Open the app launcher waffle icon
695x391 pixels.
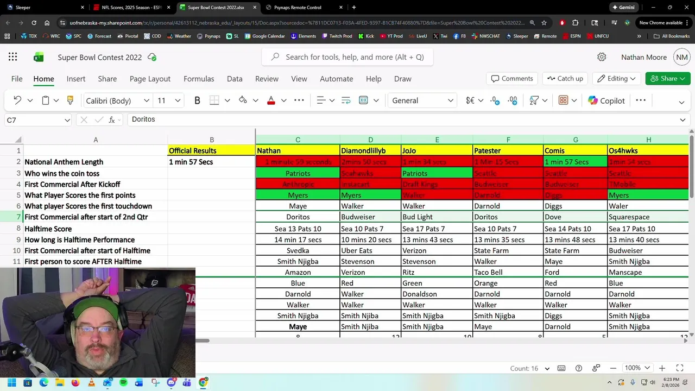[12, 57]
